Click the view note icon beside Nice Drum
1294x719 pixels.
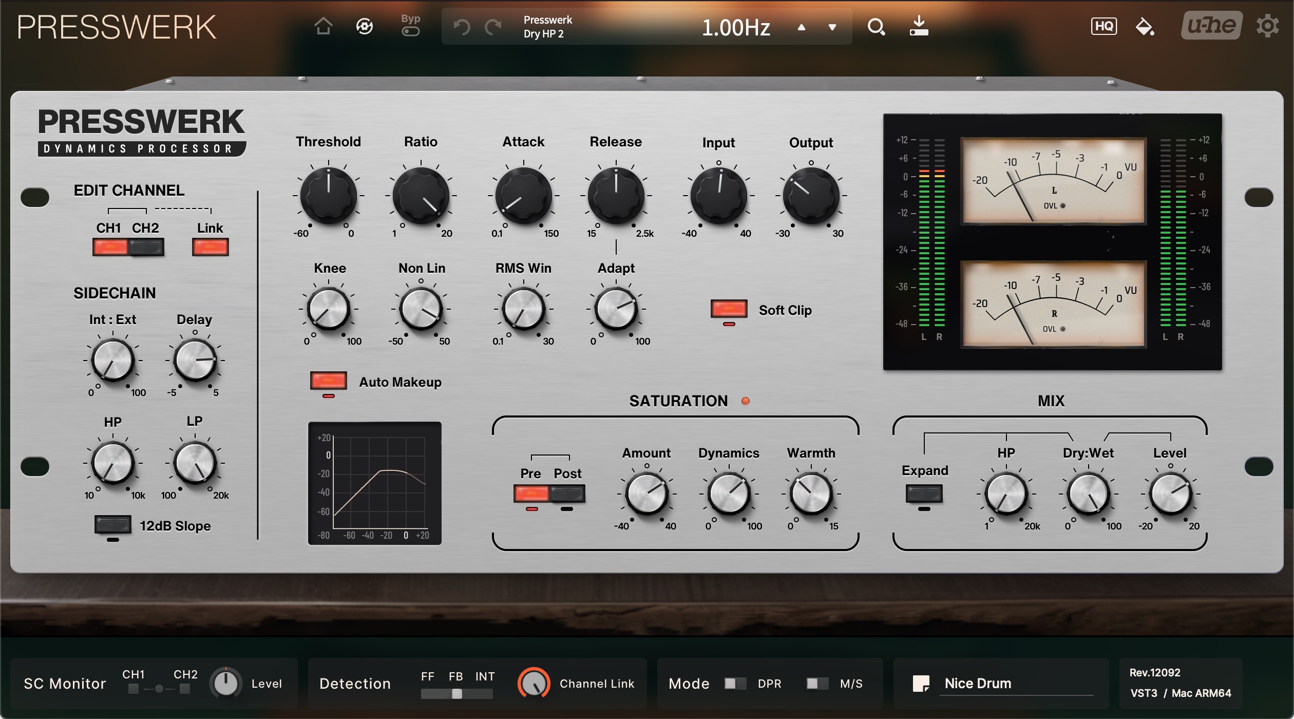(x=921, y=684)
